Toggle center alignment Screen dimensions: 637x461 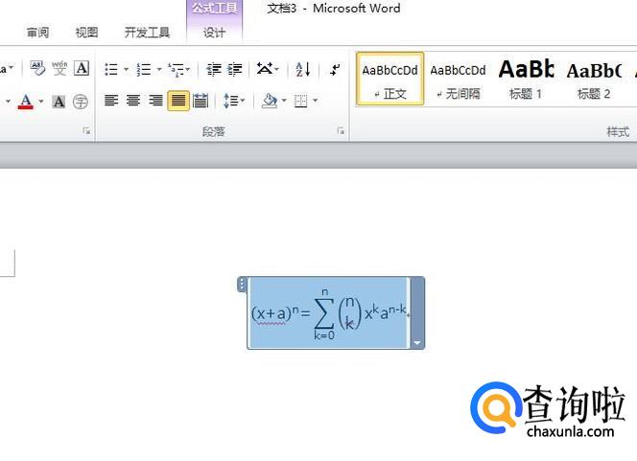click(133, 101)
